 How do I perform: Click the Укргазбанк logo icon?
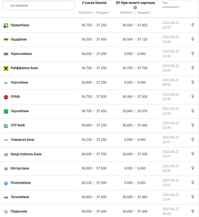[6, 83]
